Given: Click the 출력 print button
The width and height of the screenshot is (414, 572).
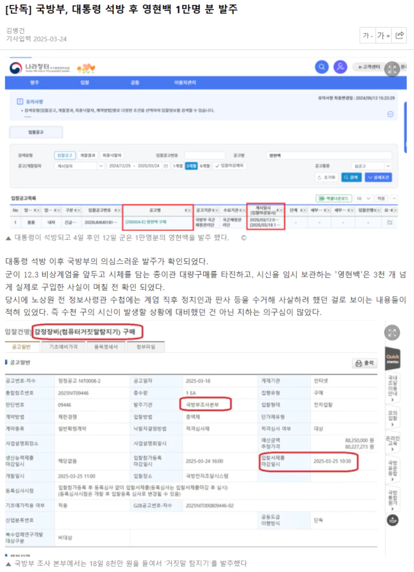Looking at the screenshot, I should [366, 363].
